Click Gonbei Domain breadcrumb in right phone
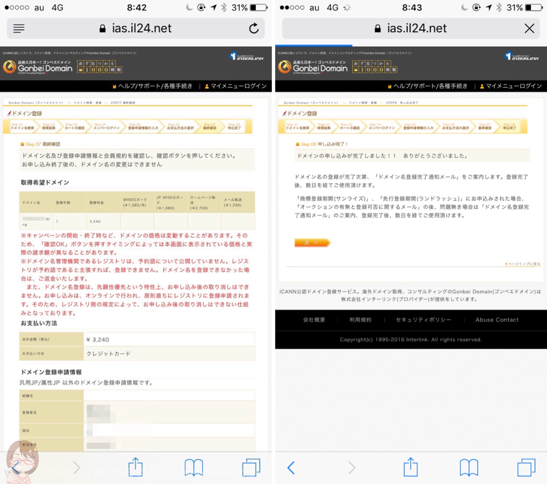Image resolution: width=547 pixels, height=484 pixels. pyautogui.click(x=311, y=103)
